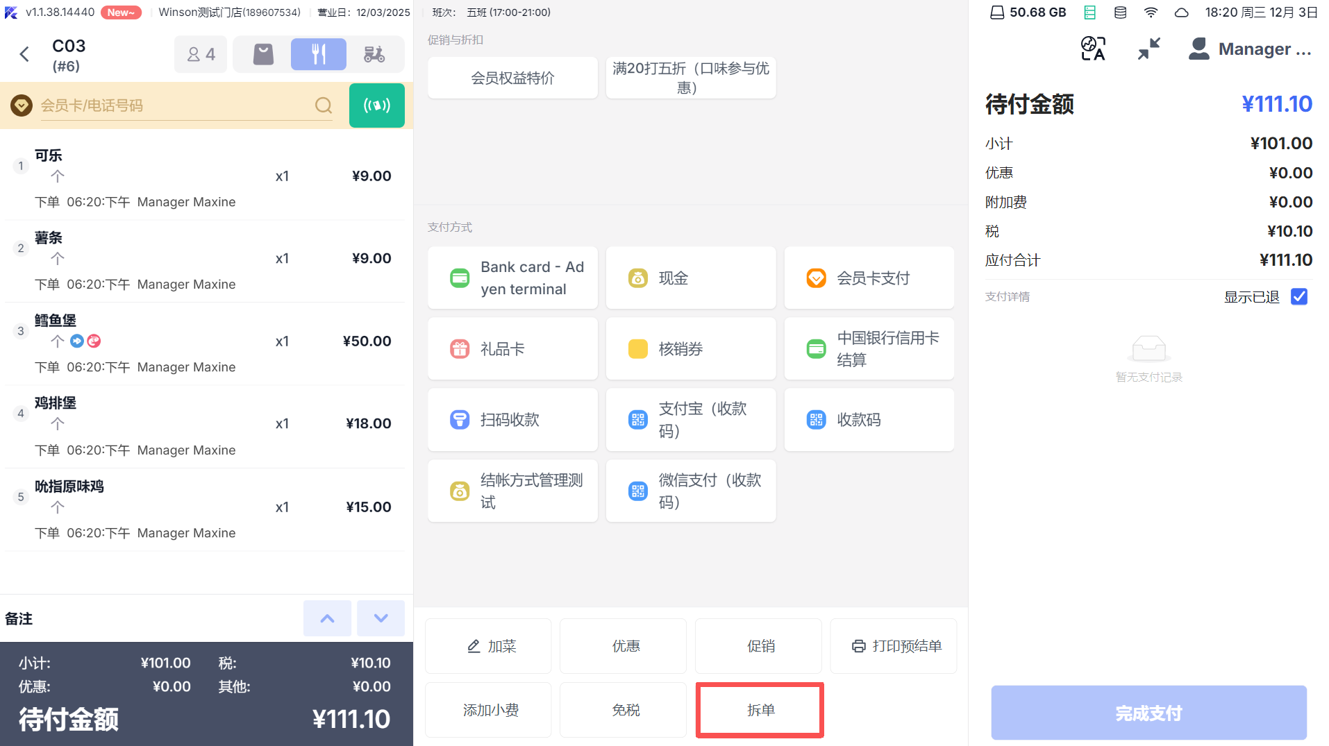Select the dine-in fork and knife mode
Image resolution: width=1329 pixels, height=746 pixels.
pyautogui.click(x=319, y=54)
